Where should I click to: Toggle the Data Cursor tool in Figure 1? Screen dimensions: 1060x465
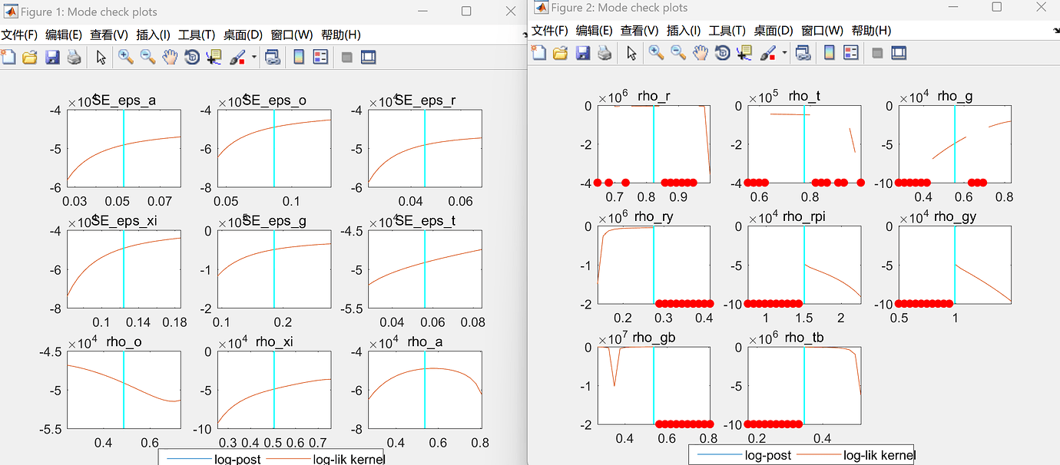(x=214, y=56)
